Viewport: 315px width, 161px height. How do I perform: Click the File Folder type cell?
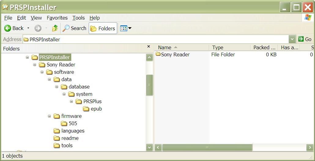(x=223, y=54)
